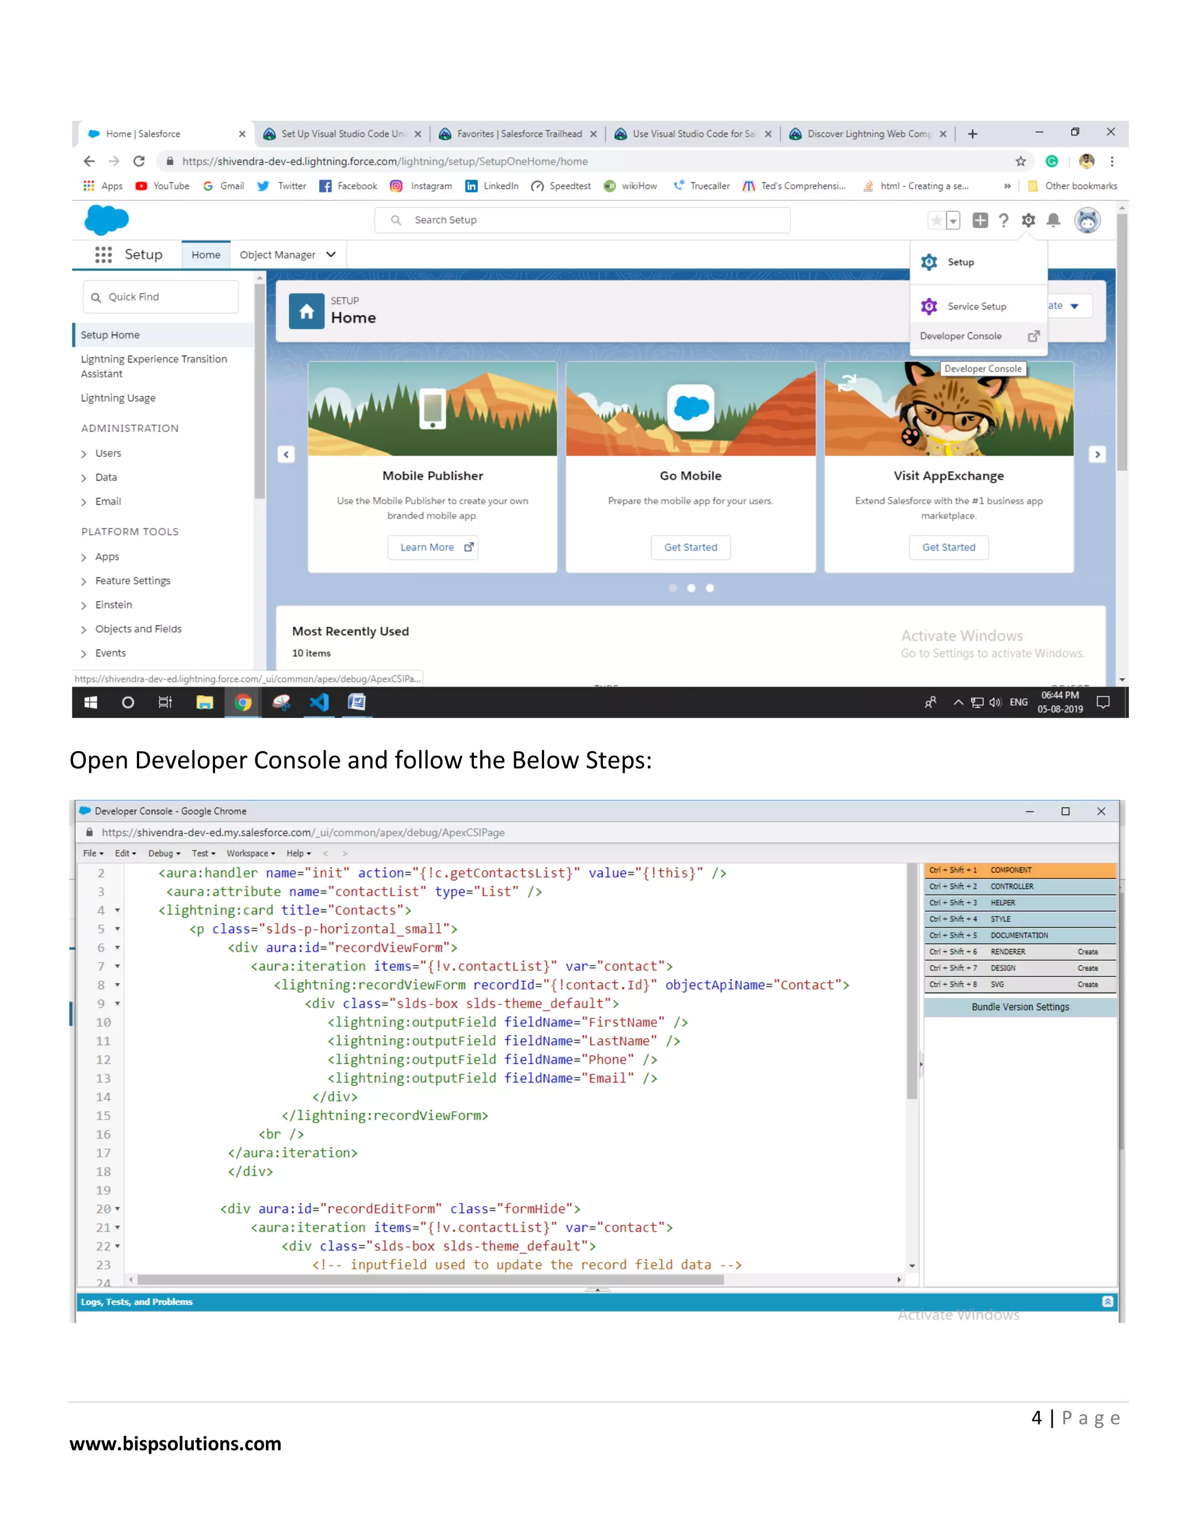1178x1525 pixels.
Task: Click the horizontal scrollbar in code editor
Action: tap(430, 1280)
